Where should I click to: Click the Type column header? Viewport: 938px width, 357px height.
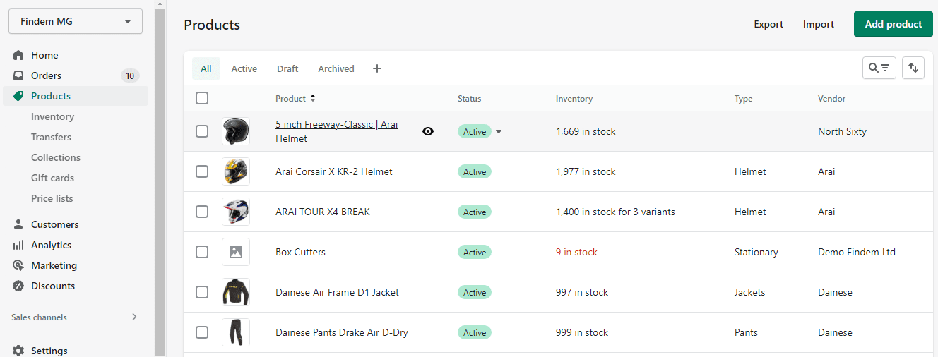click(x=743, y=99)
